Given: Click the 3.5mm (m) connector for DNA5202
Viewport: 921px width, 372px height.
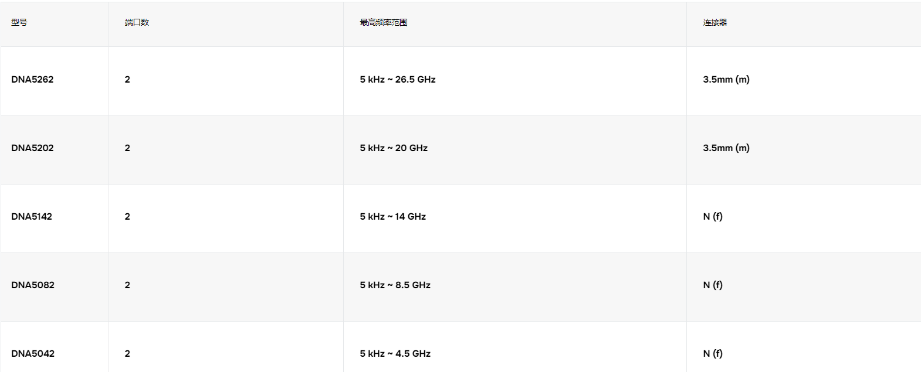Looking at the screenshot, I should (726, 148).
